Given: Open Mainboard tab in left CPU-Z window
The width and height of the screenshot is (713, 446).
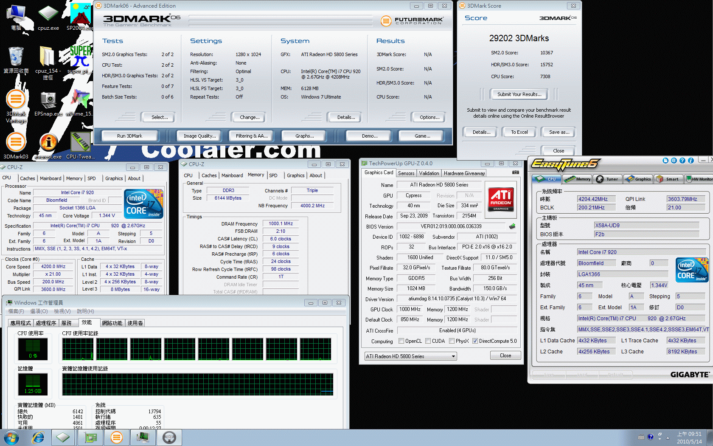Looking at the screenshot, I should [x=51, y=178].
